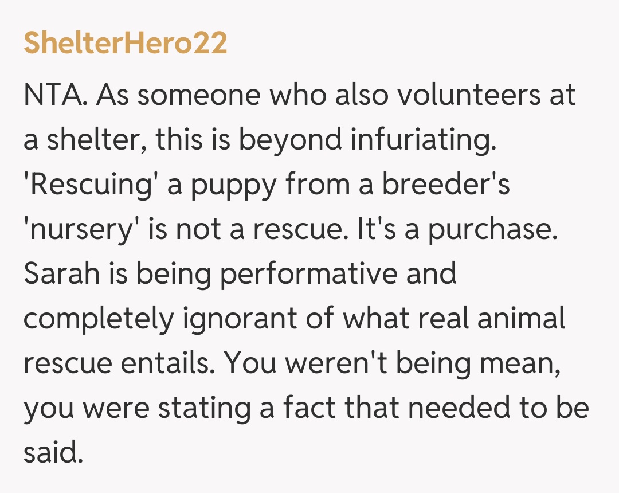Click the word 'shelter' in second line
The image size is (619, 493).
pos(89,140)
